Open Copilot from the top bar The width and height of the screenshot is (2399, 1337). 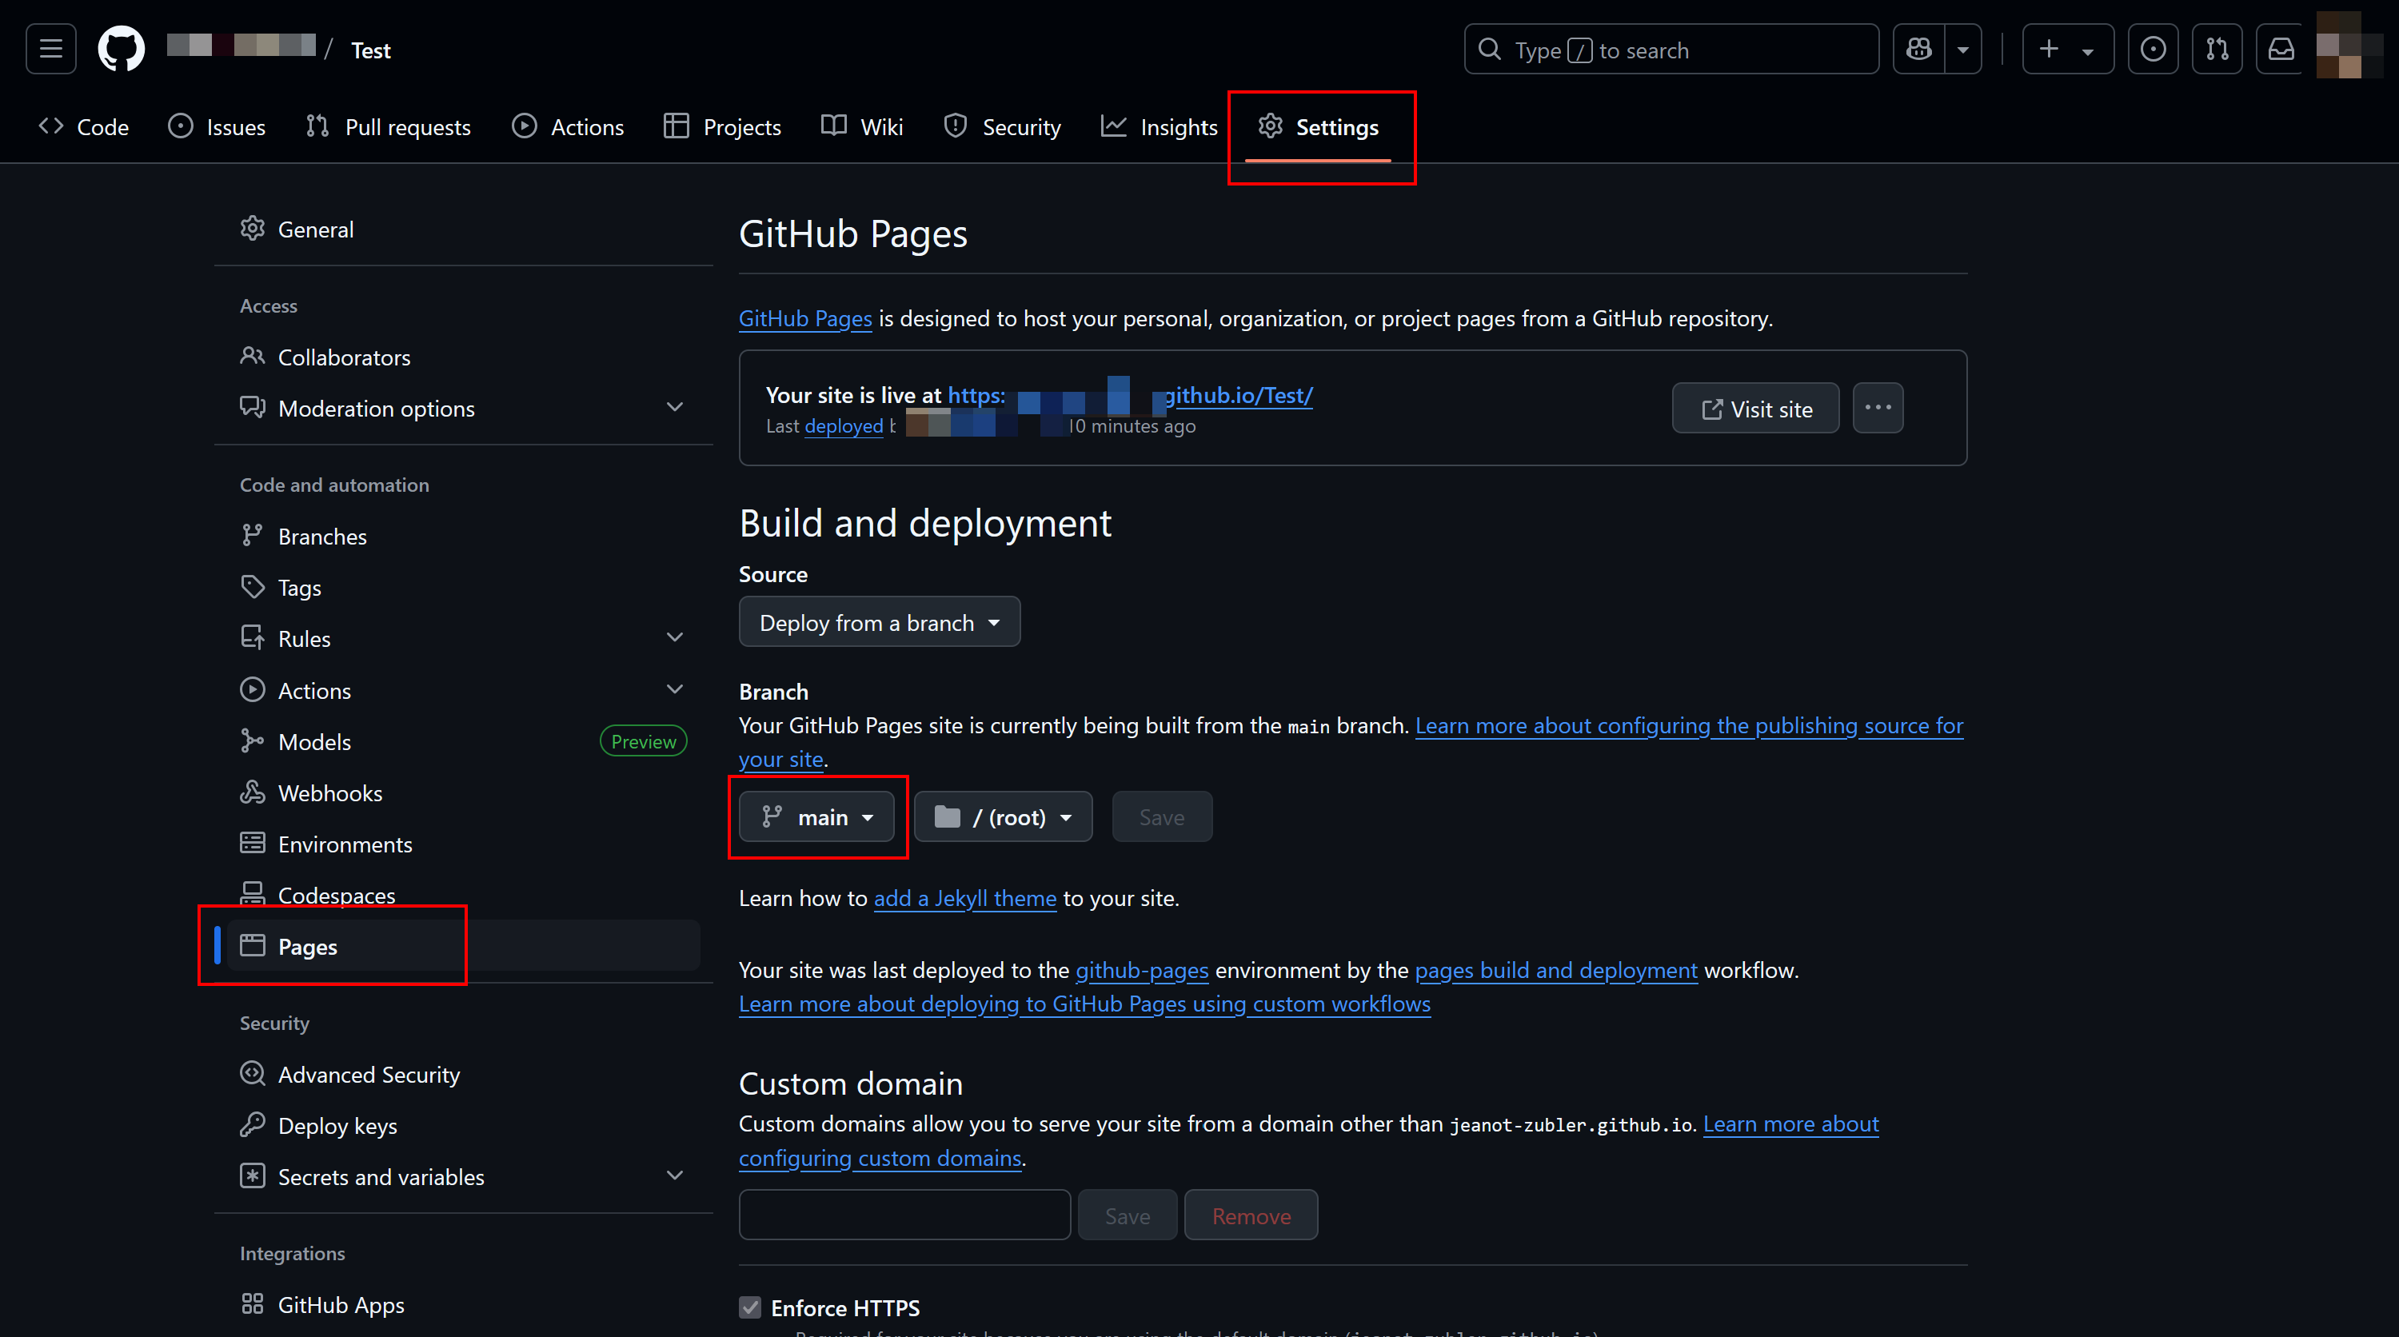[x=1919, y=49]
